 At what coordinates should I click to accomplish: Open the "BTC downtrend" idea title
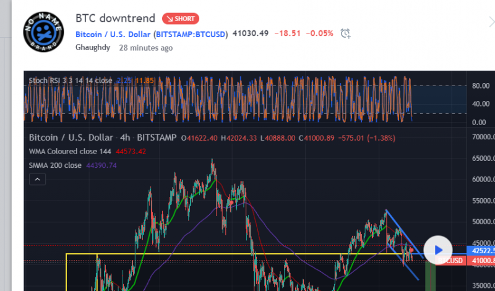(115, 19)
